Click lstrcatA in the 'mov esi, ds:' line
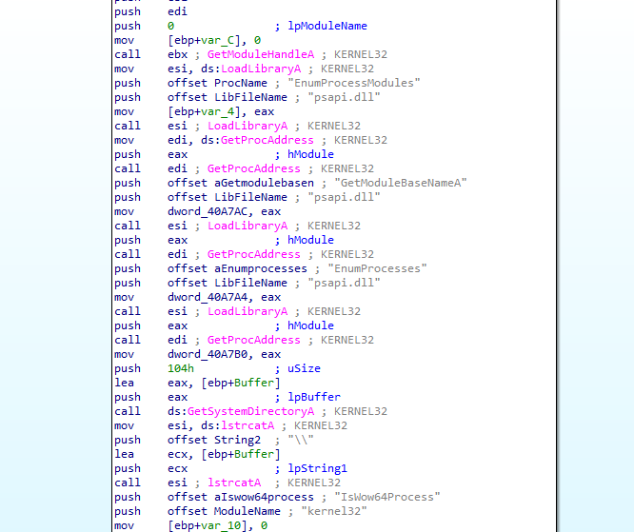 [x=248, y=425]
